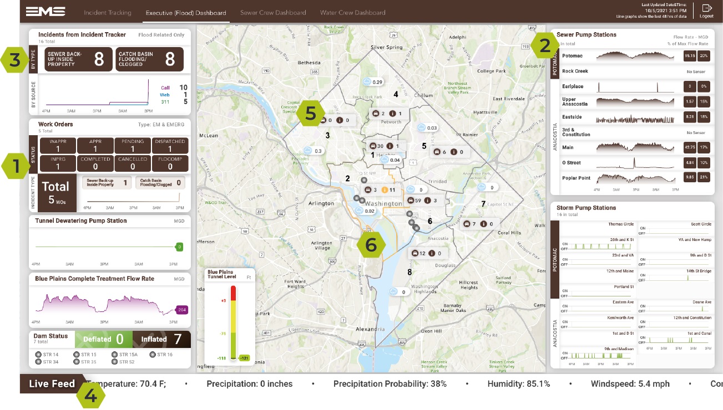The height and width of the screenshot is (410, 723).
Task: Click the APPR work order status tile
Action: [95, 146]
